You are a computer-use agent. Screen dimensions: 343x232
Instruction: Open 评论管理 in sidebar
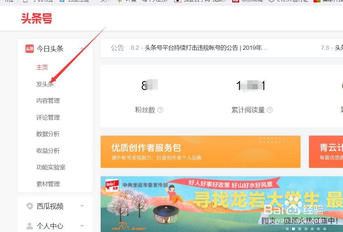pyautogui.click(x=48, y=117)
